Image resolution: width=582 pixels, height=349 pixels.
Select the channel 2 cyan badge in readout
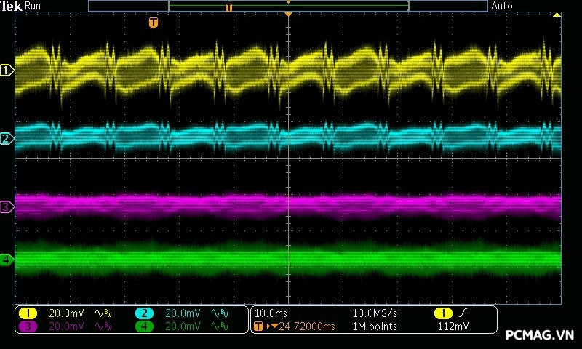click(144, 313)
